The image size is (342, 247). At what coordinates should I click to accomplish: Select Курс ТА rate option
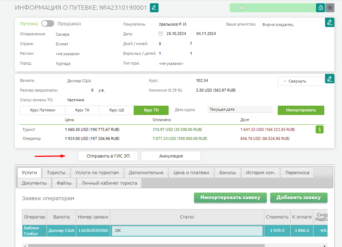point(82,110)
